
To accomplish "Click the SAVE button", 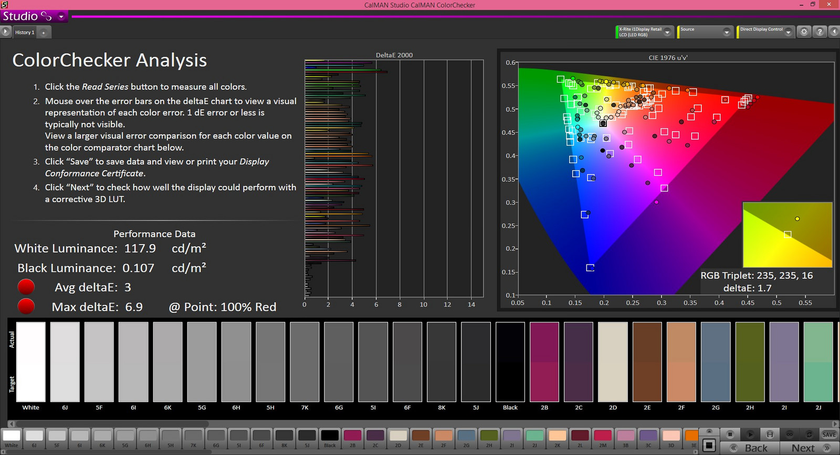I will (x=829, y=434).
